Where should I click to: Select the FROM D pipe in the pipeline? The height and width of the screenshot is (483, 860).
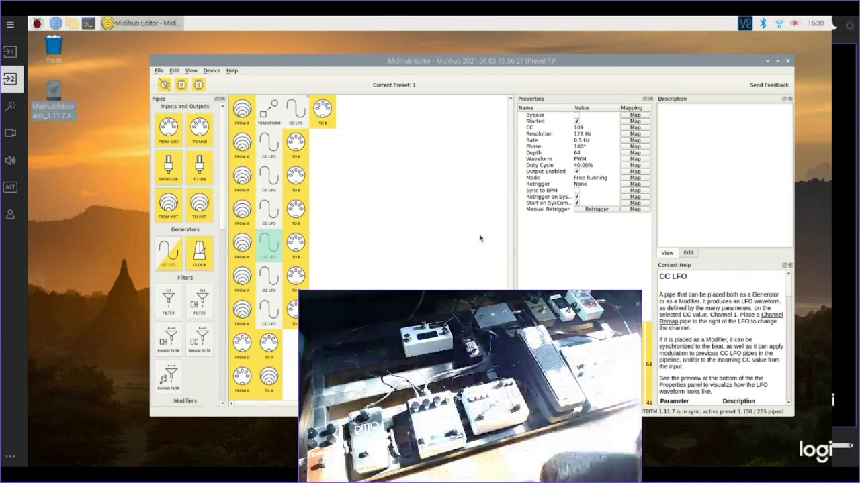(243, 346)
